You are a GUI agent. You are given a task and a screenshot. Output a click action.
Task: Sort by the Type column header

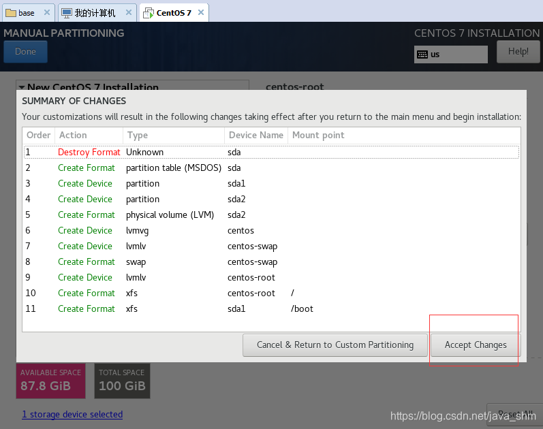coord(174,135)
